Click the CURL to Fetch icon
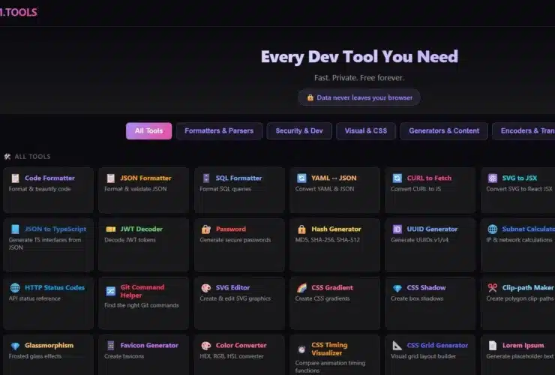Image resolution: width=555 pixels, height=375 pixels. point(397,178)
